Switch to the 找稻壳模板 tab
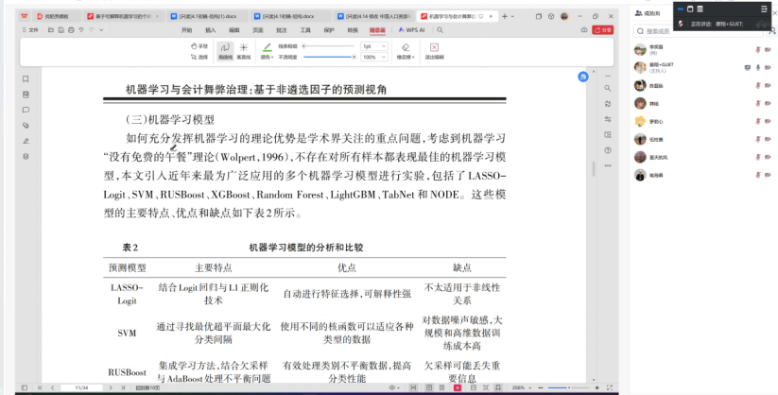The height and width of the screenshot is (395, 778). coord(57,16)
